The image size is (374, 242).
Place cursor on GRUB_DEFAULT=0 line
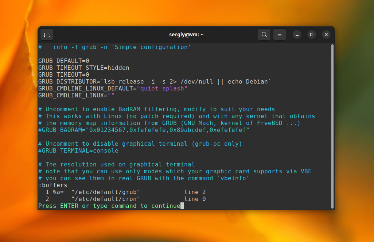coord(64,61)
